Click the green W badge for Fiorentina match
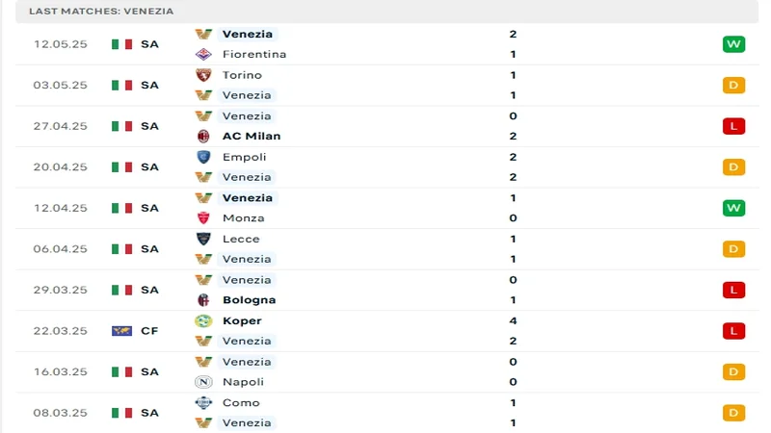771x433 pixels. 733,44
